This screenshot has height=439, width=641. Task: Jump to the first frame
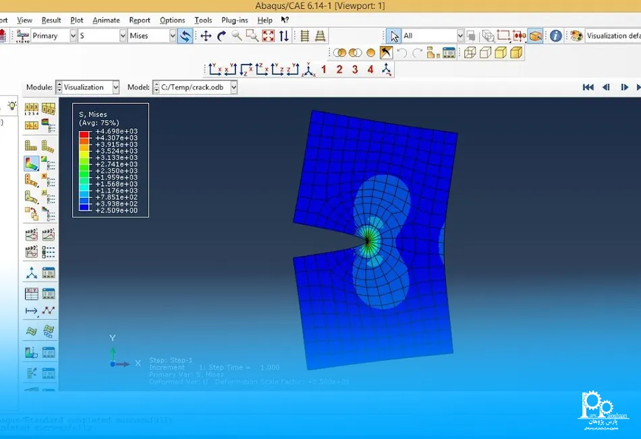coord(588,87)
